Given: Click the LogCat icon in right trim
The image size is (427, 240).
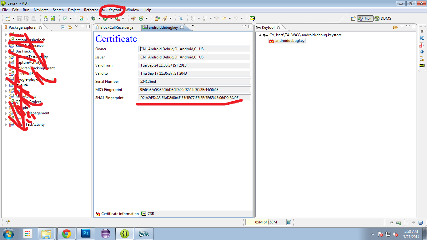Looking at the screenshot, I should click(x=422, y=65).
